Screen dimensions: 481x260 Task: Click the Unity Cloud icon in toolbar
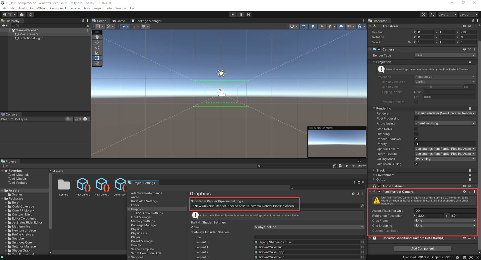(x=22, y=14)
